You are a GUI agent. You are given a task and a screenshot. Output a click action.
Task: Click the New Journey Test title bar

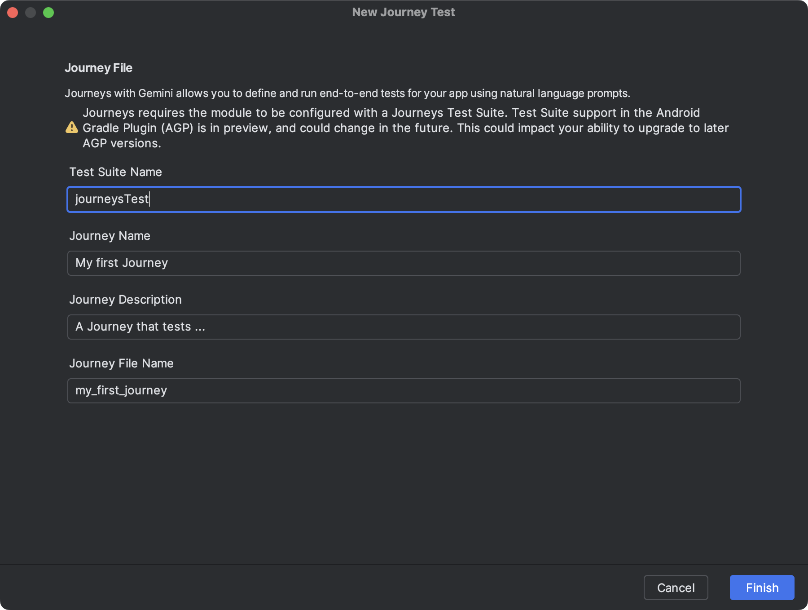(404, 12)
